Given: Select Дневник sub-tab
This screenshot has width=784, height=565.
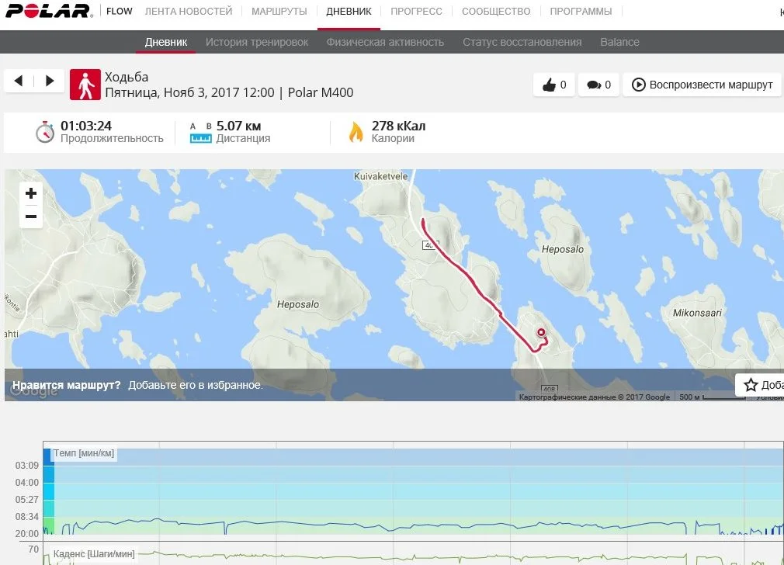Looking at the screenshot, I should (166, 42).
